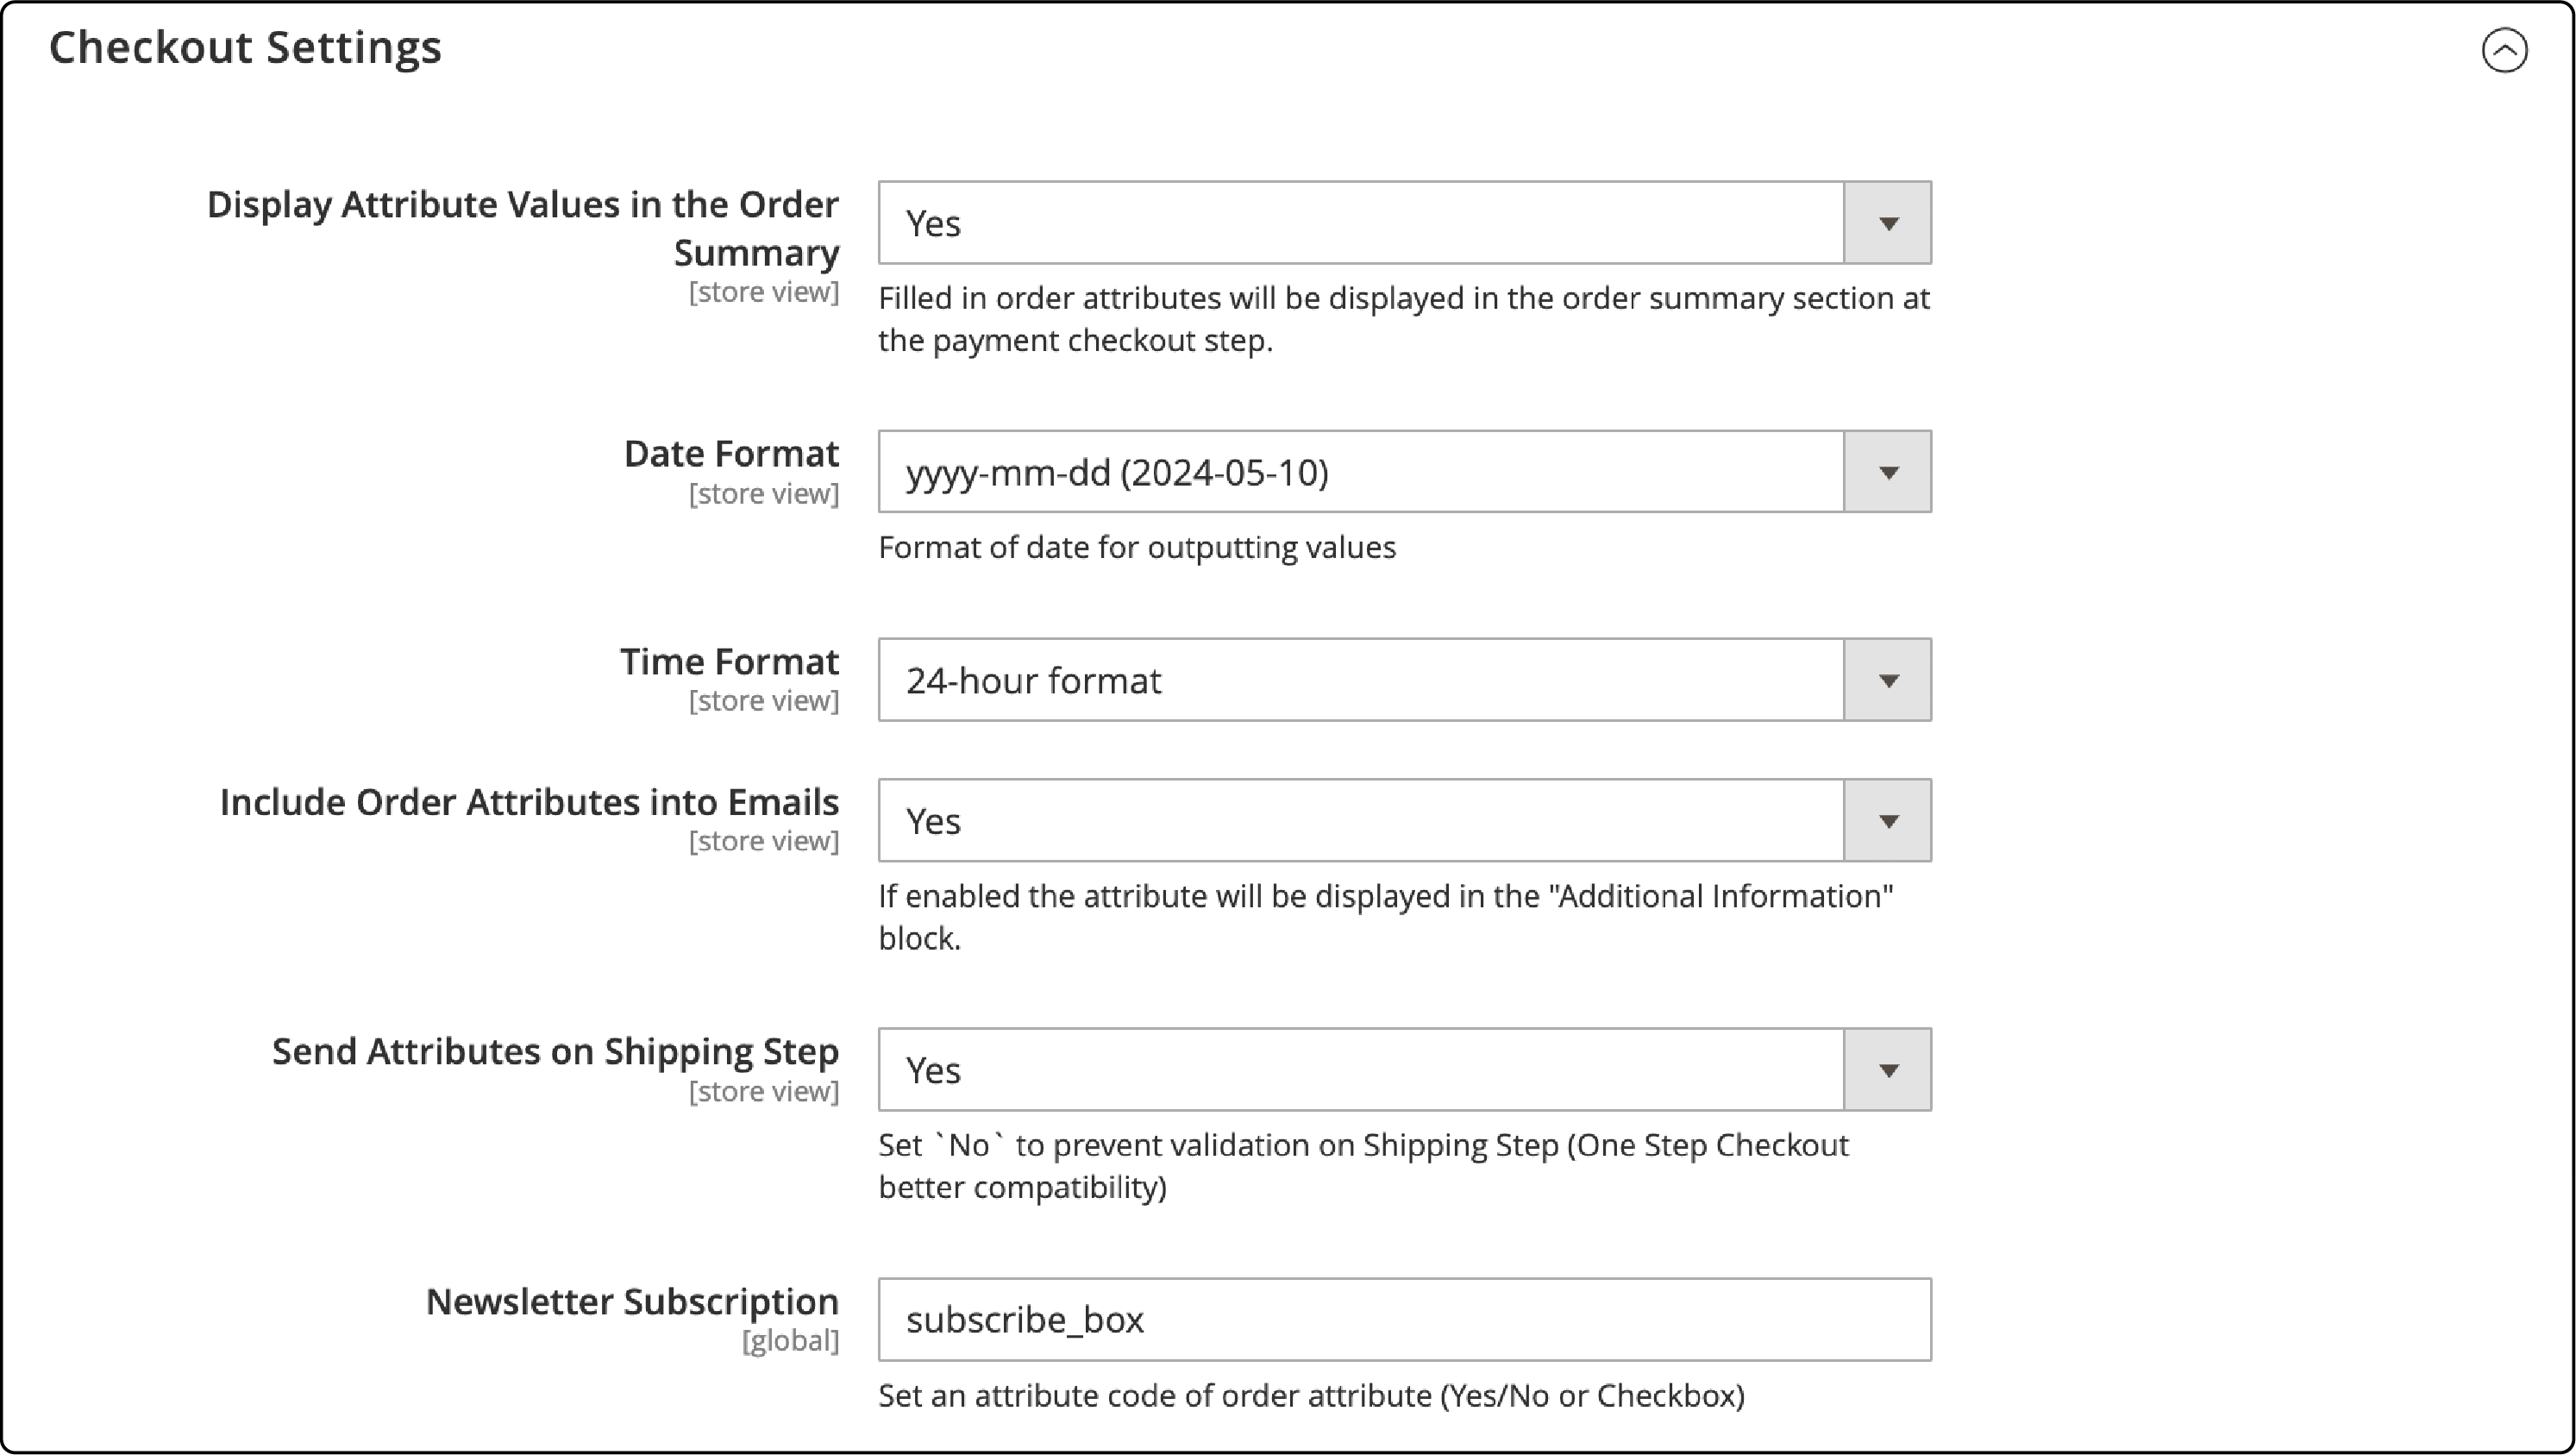Open the Time Format dropdown
The image size is (2576, 1455).
click(1404, 679)
